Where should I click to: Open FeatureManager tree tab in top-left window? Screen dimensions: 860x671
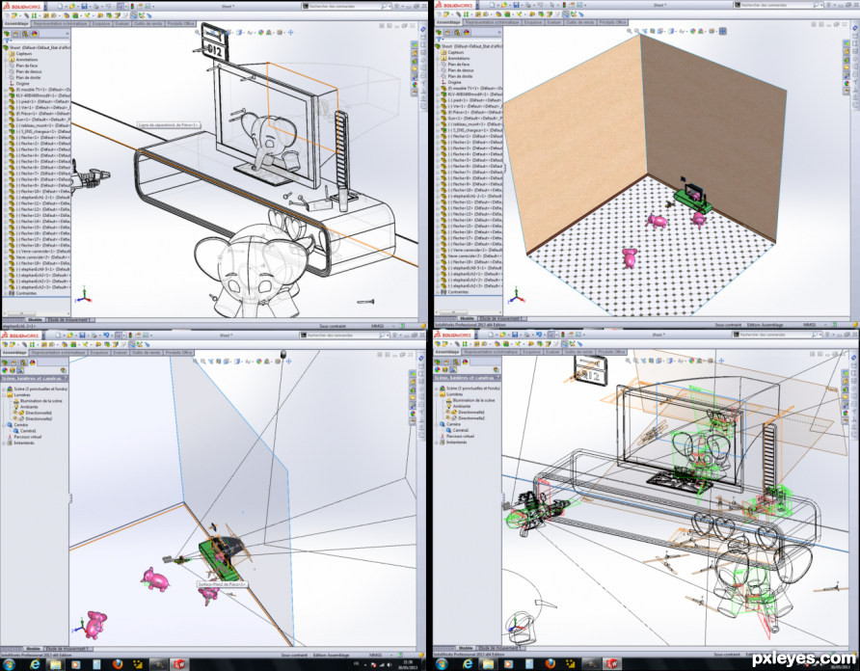click(7, 34)
